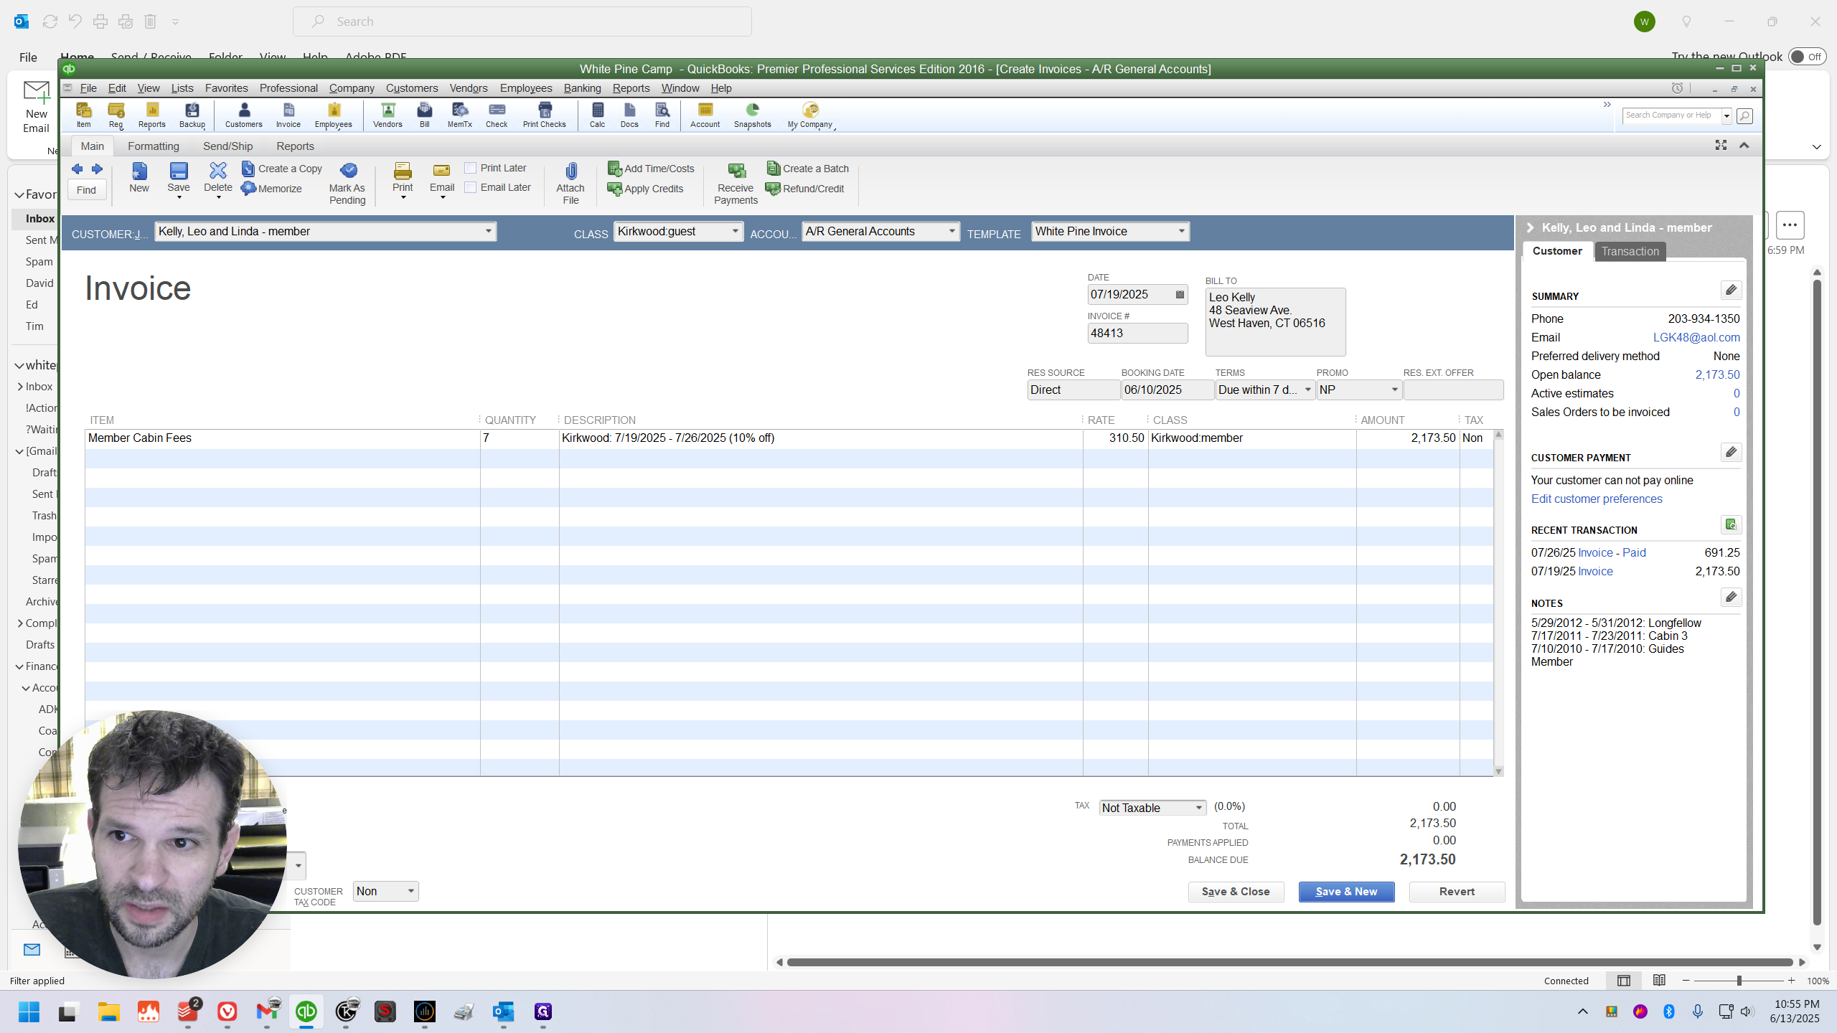Click the New invoice icon

(139, 178)
